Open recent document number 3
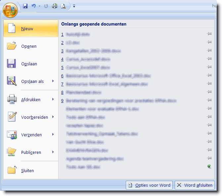Screen dimensions: 222x196 tap(93, 51)
